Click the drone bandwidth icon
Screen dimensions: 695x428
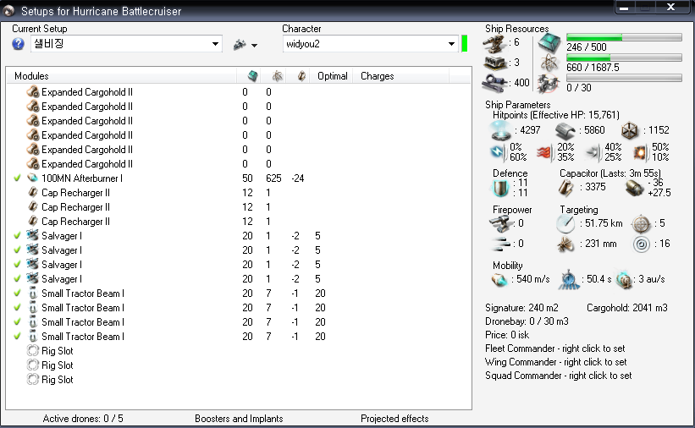coord(549,84)
